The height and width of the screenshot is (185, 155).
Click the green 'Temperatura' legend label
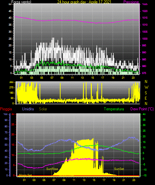click(x=114, y=109)
